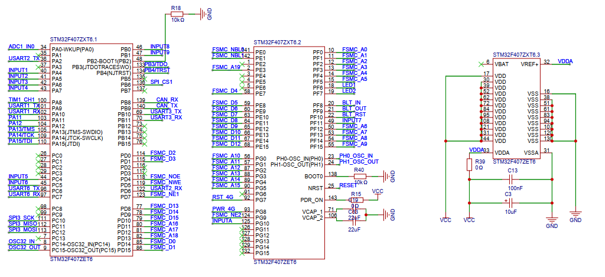Screen dimensions: 605x277
Task: Select the LED2 net label
Action: click(x=349, y=91)
